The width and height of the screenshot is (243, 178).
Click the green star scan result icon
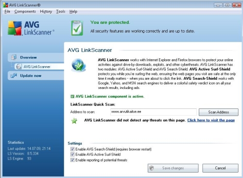74,121
